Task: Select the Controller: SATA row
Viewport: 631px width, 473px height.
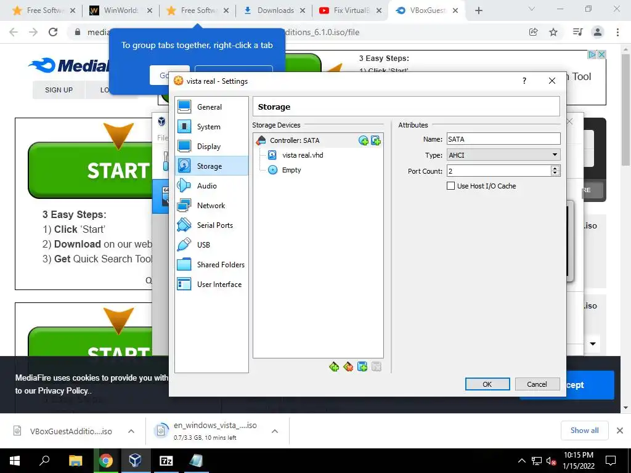Action: click(x=318, y=140)
